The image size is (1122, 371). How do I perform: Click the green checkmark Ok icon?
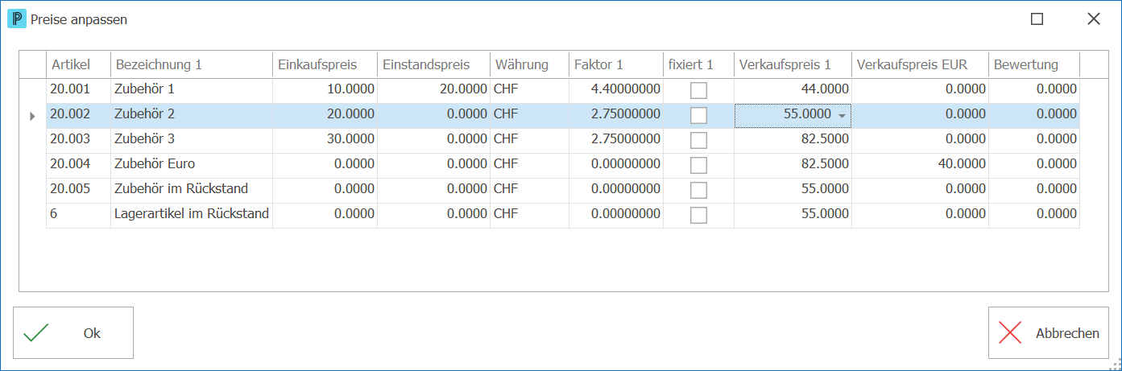(36, 333)
